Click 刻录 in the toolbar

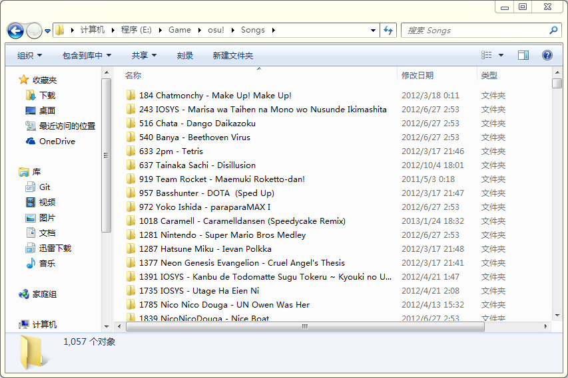[x=184, y=56]
